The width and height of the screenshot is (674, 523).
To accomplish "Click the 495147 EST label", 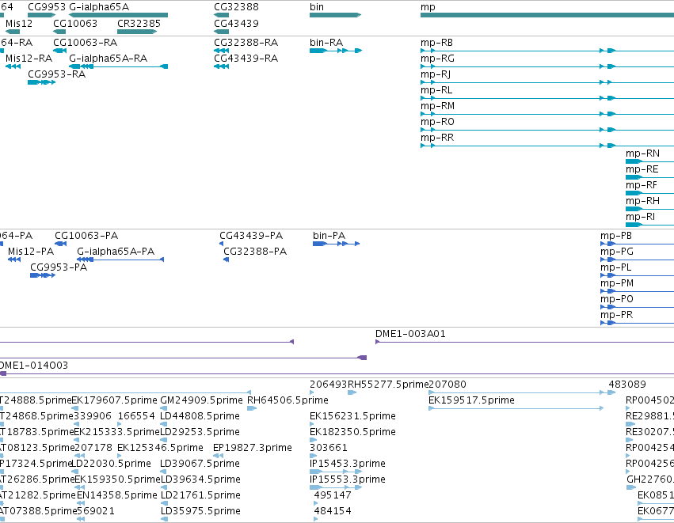I will point(333,495).
